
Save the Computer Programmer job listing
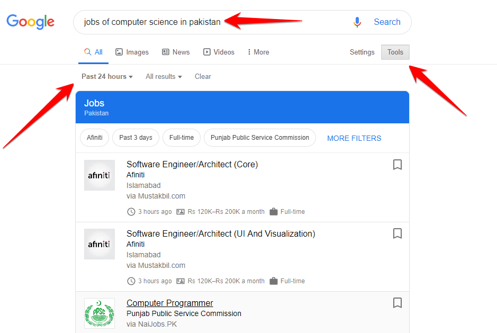pyautogui.click(x=397, y=303)
